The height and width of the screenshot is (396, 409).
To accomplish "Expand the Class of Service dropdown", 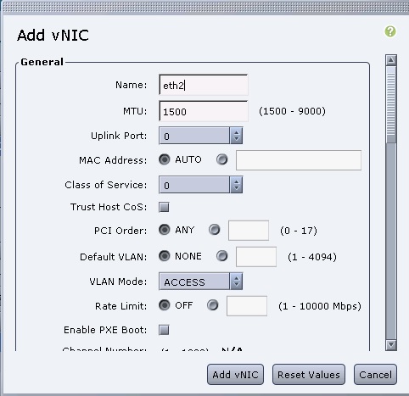I will point(201,185).
